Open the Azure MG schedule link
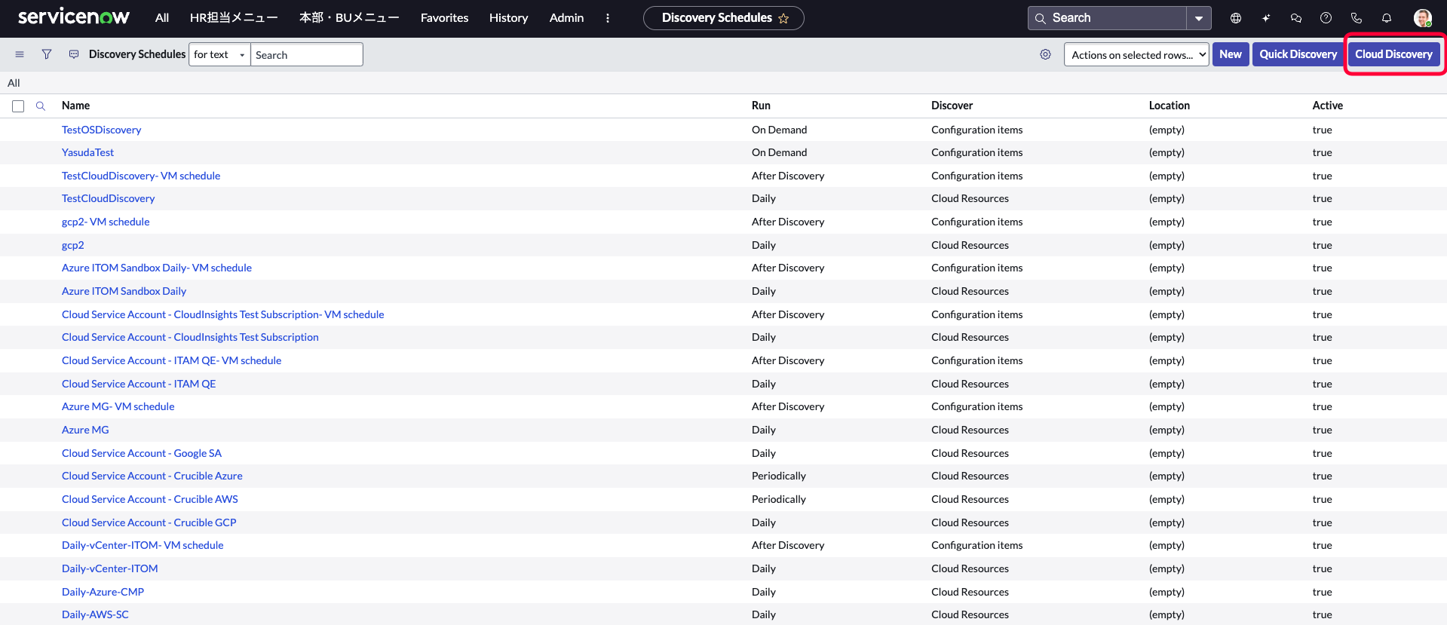Image resolution: width=1447 pixels, height=625 pixels. click(85, 430)
